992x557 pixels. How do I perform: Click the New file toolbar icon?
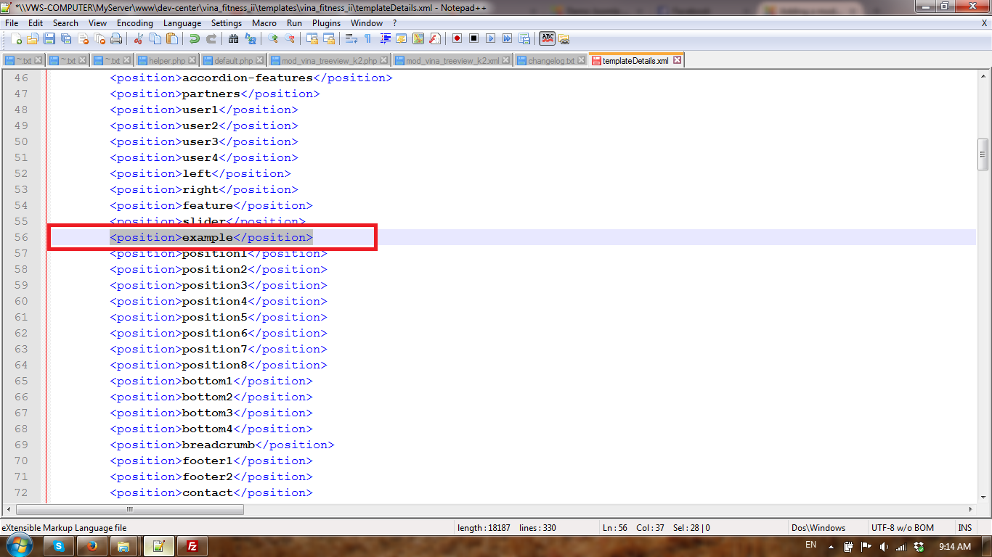16,38
